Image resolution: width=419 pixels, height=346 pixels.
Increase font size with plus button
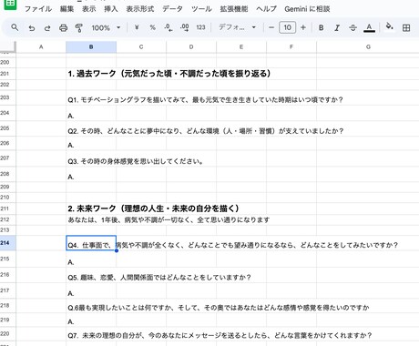tap(303, 27)
